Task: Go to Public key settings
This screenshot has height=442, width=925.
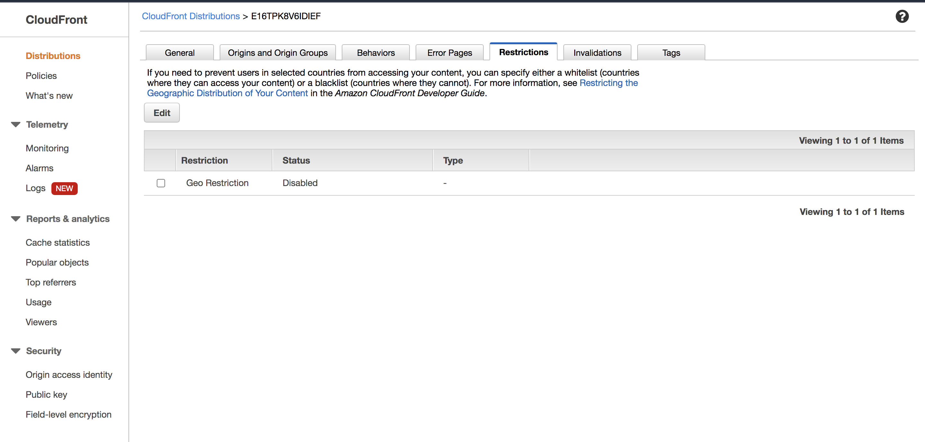Action: pyautogui.click(x=46, y=395)
